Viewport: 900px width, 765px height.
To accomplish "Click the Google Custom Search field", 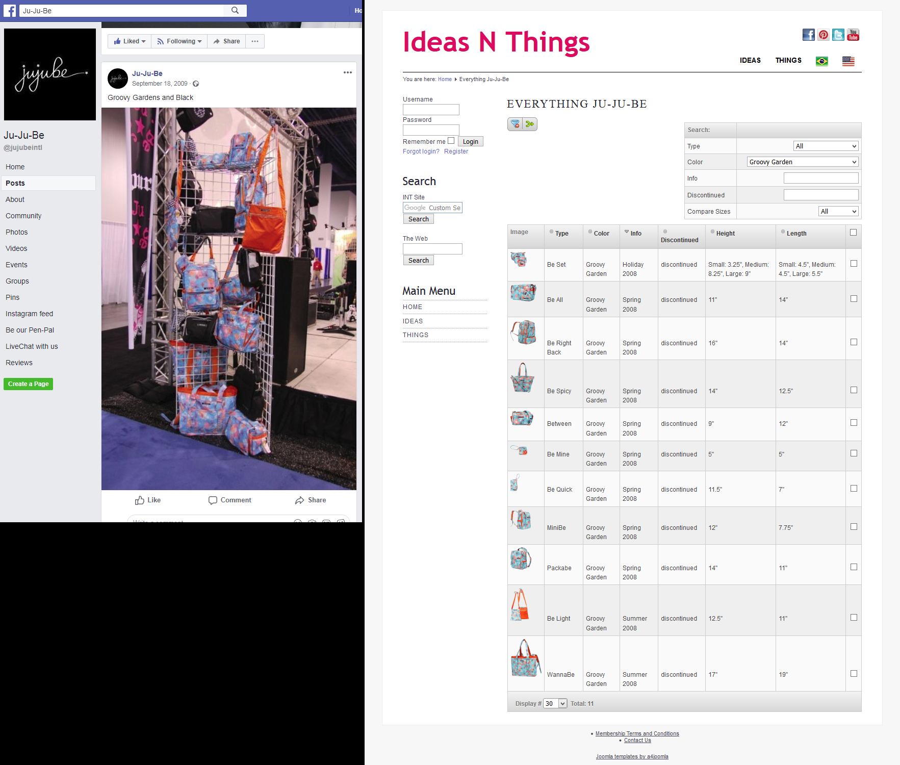I will point(432,208).
